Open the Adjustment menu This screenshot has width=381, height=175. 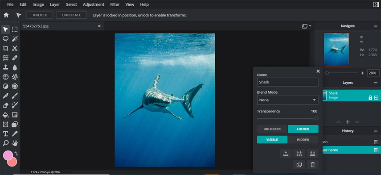click(x=93, y=4)
